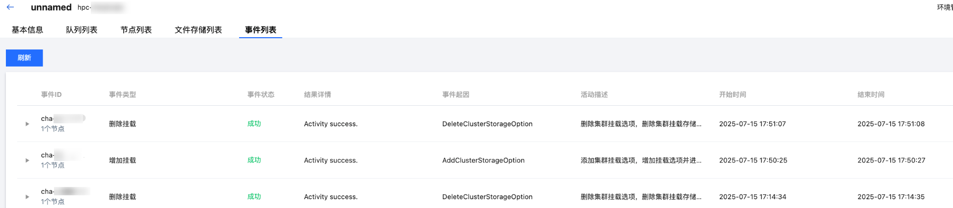Image resolution: width=953 pixels, height=208 pixels.
Task: Click the 活动描述 column header
Action: pos(594,94)
